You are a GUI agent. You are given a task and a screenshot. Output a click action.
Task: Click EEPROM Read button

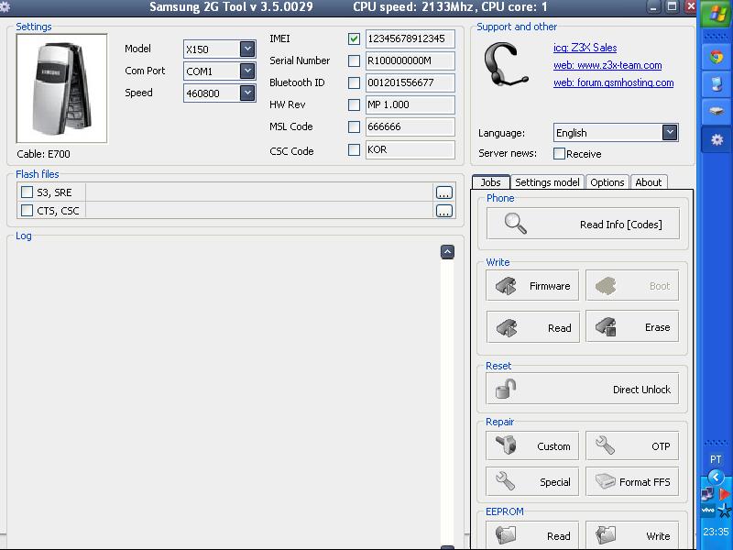[x=532, y=535]
